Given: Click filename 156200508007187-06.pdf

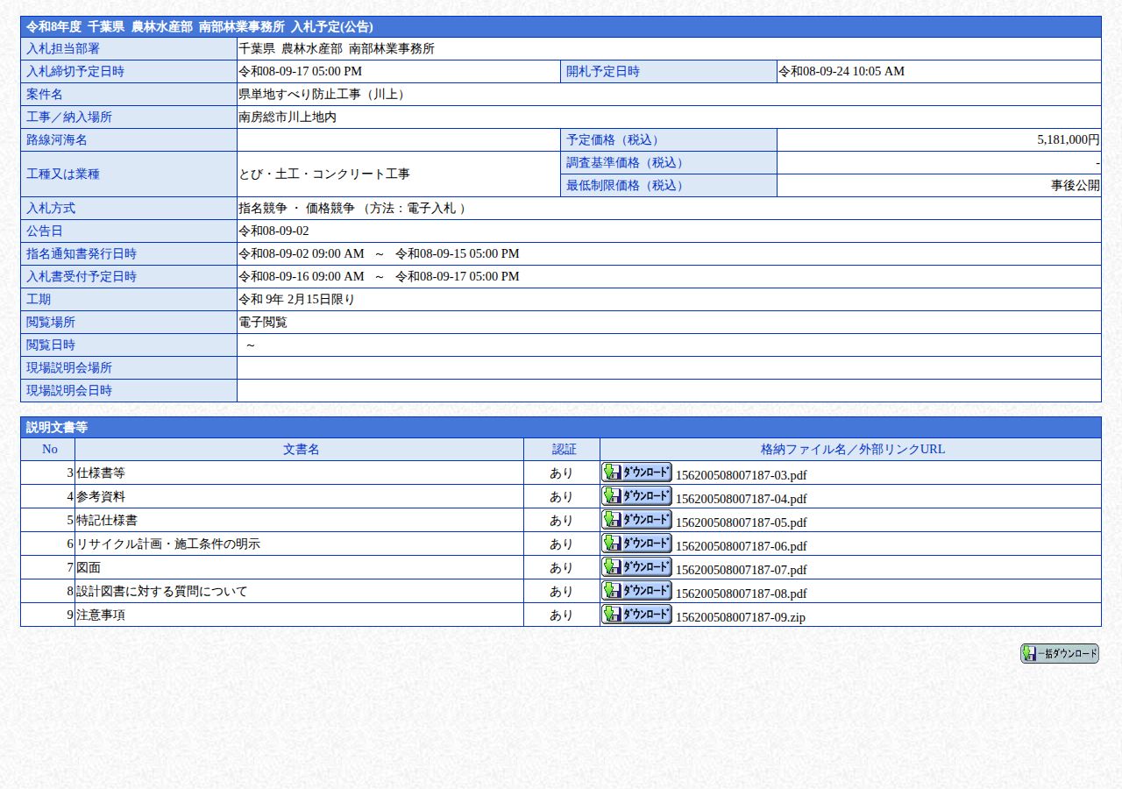Looking at the screenshot, I should pos(741,546).
